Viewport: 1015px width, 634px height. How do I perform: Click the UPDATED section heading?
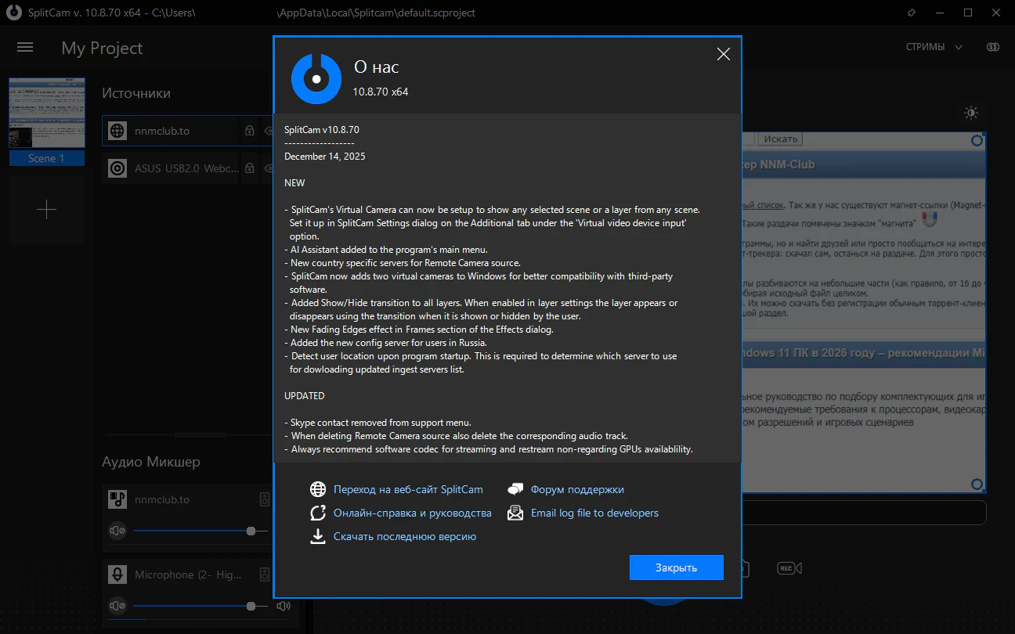[x=304, y=396]
